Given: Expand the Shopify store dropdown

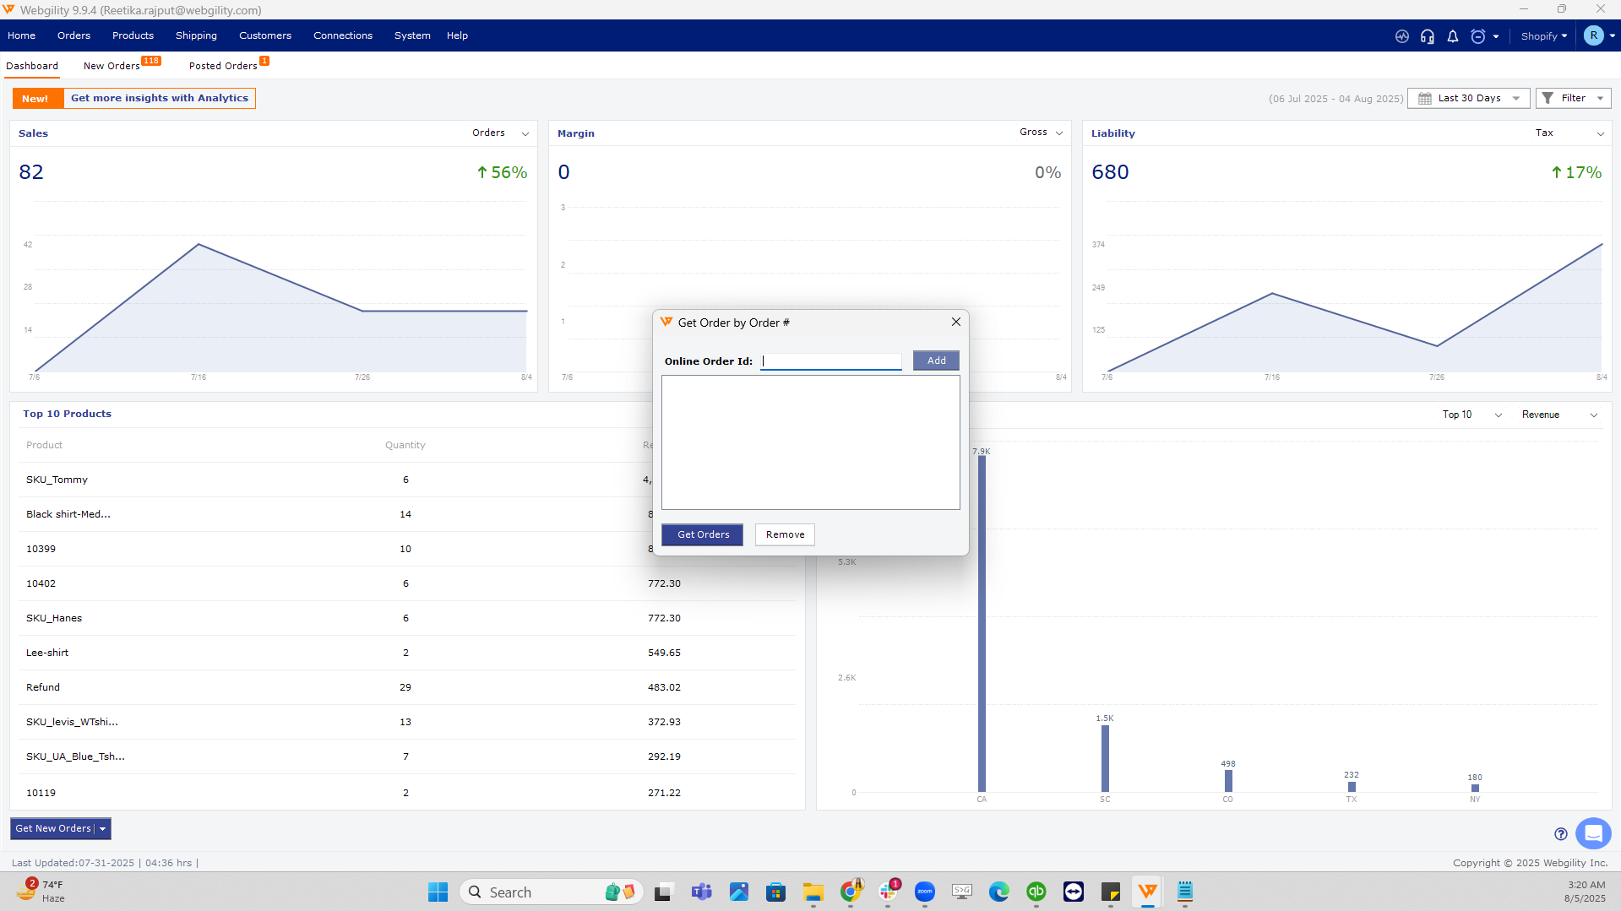Looking at the screenshot, I should pos(1544,36).
